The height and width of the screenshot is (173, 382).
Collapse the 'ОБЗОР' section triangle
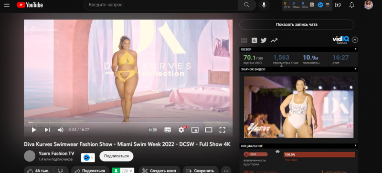(355, 49)
